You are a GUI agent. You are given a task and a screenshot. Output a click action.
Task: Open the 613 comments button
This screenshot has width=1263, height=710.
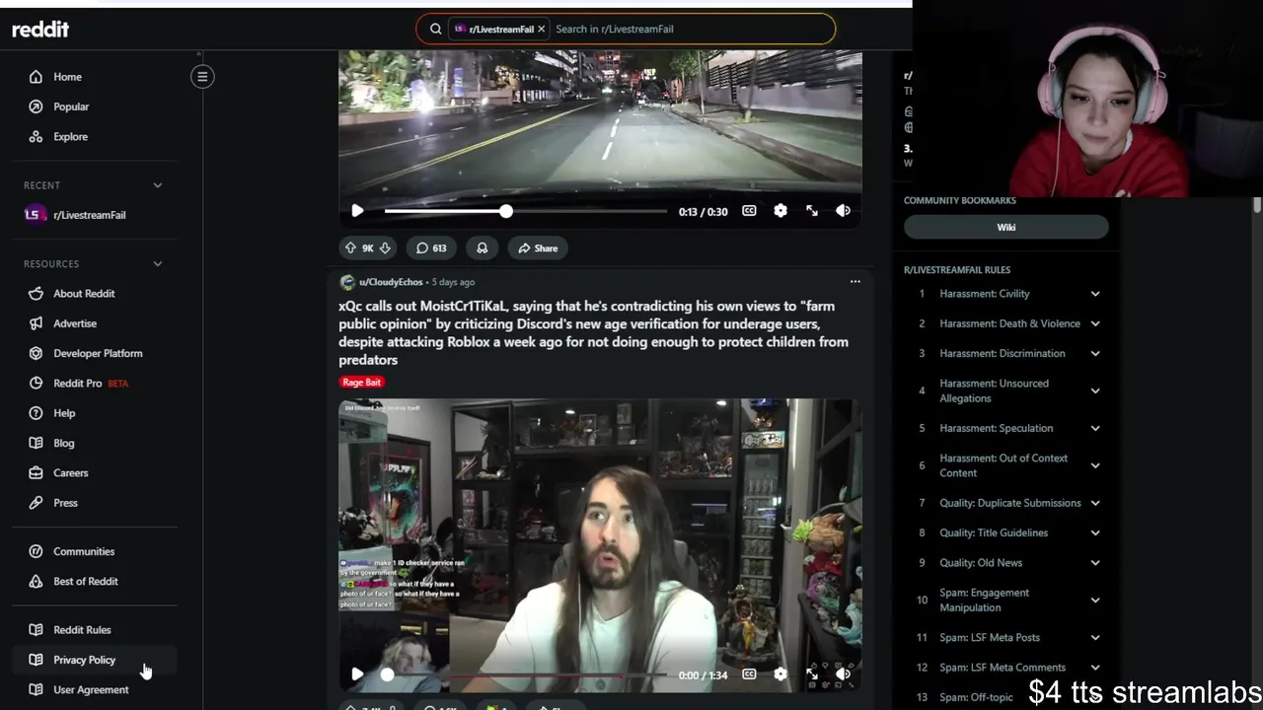(431, 248)
